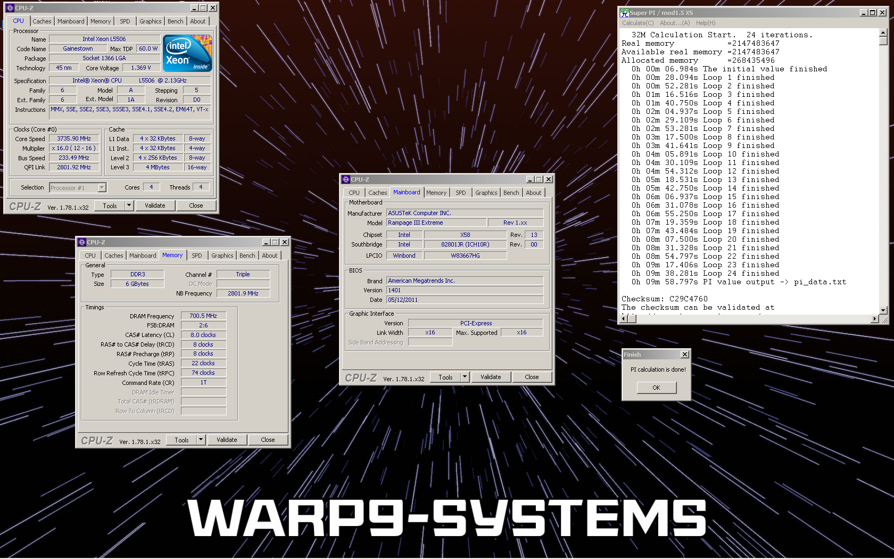This screenshot has width=894, height=559.
Task: Click the Core Speed value 3735.90 MHz
Action: 74,138
